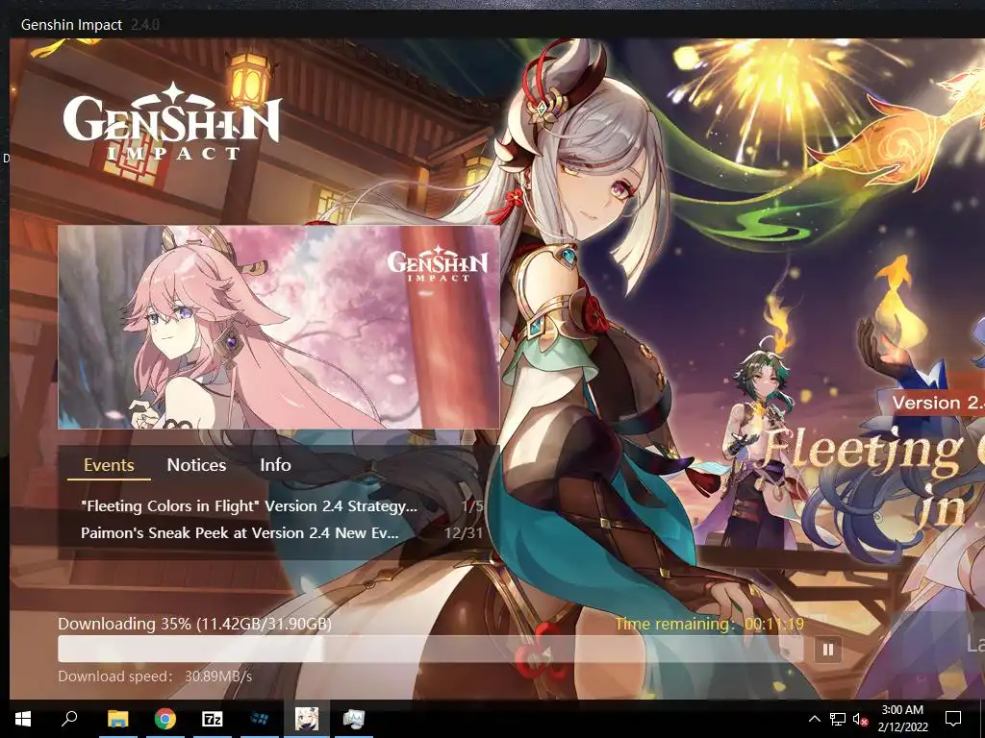This screenshot has height=738, width=985.
Task: Click the Time remaining 00:11:19 text
Action: (x=709, y=624)
